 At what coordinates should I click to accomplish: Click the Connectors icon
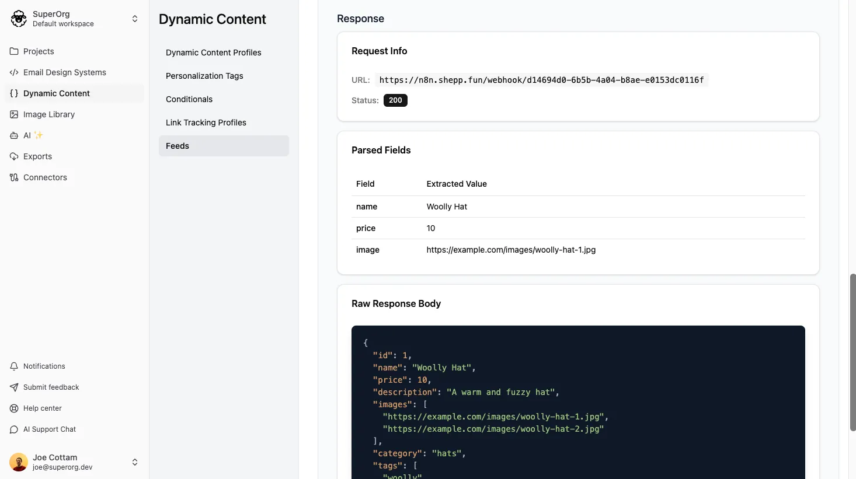(x=13, y=177)
